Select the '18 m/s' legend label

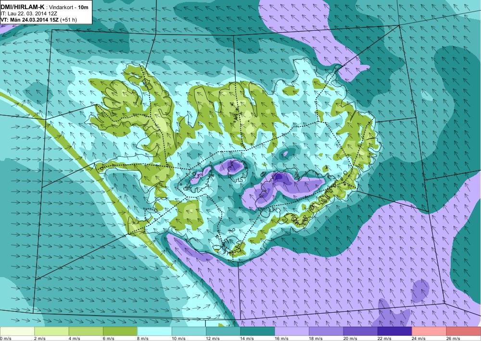(316, 338)
